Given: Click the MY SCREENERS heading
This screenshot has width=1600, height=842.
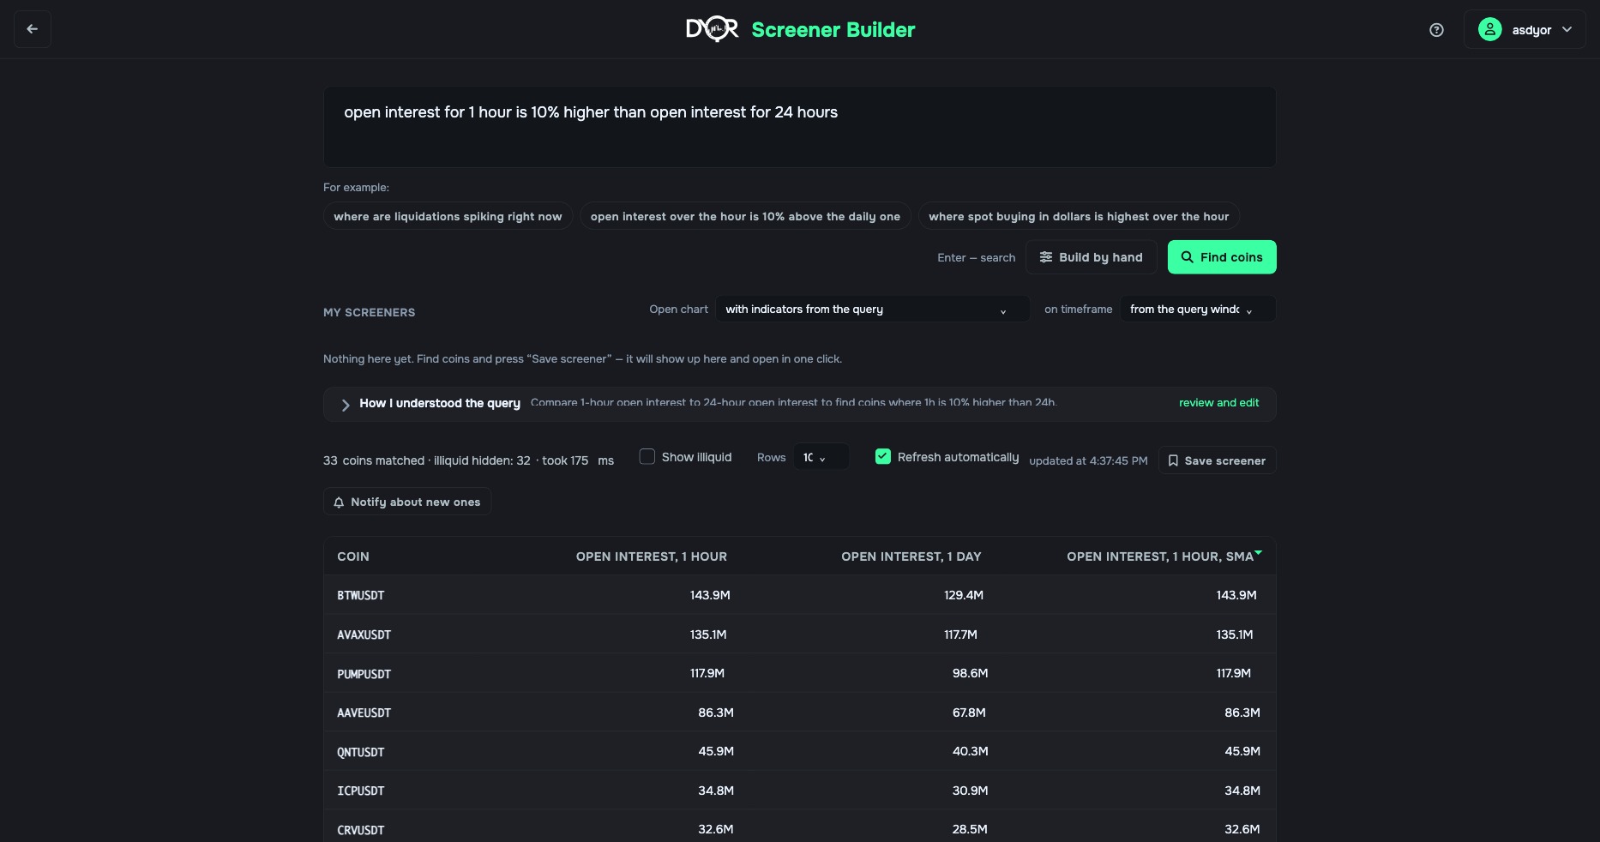Looking at the screenshot, I should click(x=369, y=313).
